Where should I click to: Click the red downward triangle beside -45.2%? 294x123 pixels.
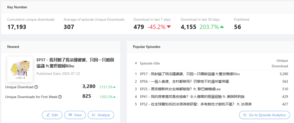[x=169, y=27]
